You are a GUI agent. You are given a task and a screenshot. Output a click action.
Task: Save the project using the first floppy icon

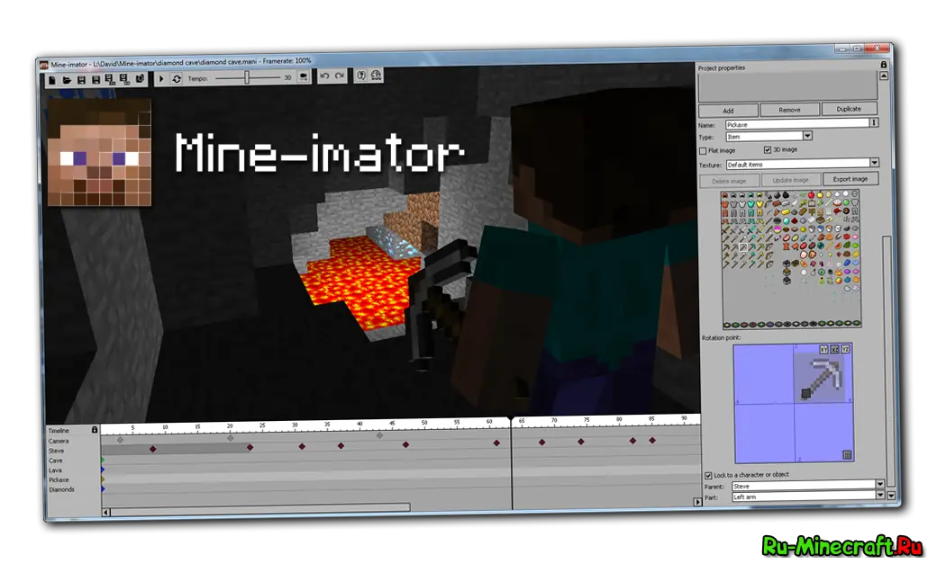[81, 80]
